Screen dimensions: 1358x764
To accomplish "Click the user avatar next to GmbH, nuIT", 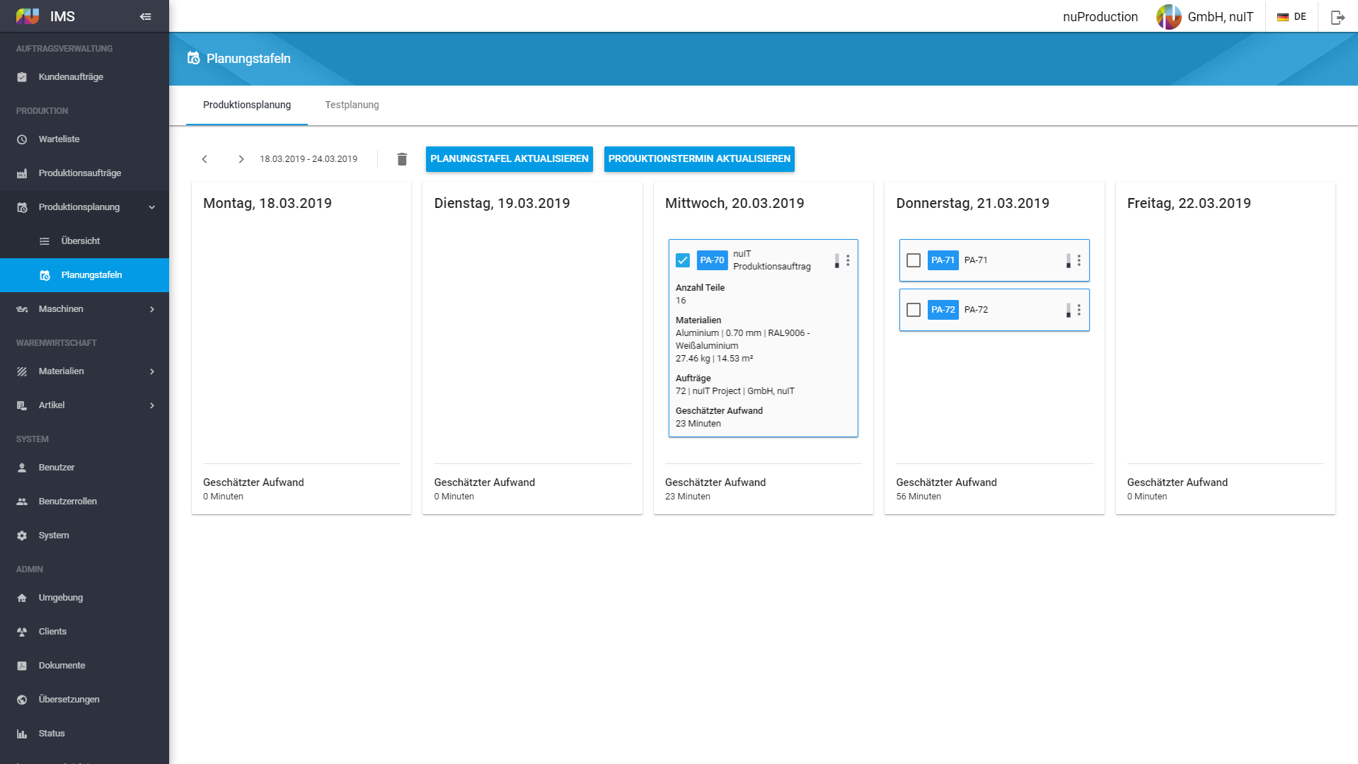I will 1168,17.
